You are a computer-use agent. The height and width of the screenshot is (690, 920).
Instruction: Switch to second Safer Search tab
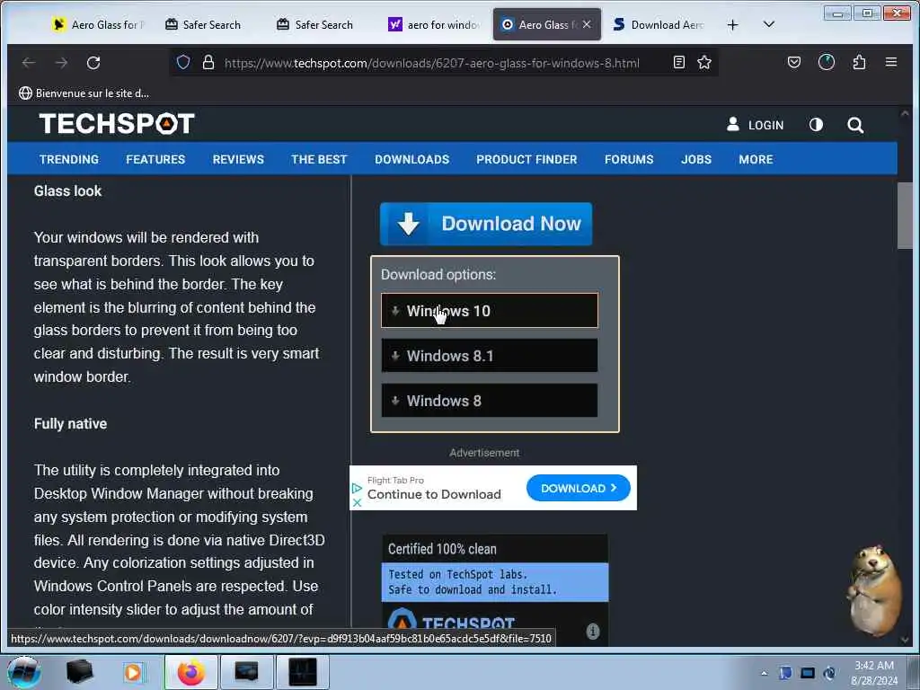point(315,24)
